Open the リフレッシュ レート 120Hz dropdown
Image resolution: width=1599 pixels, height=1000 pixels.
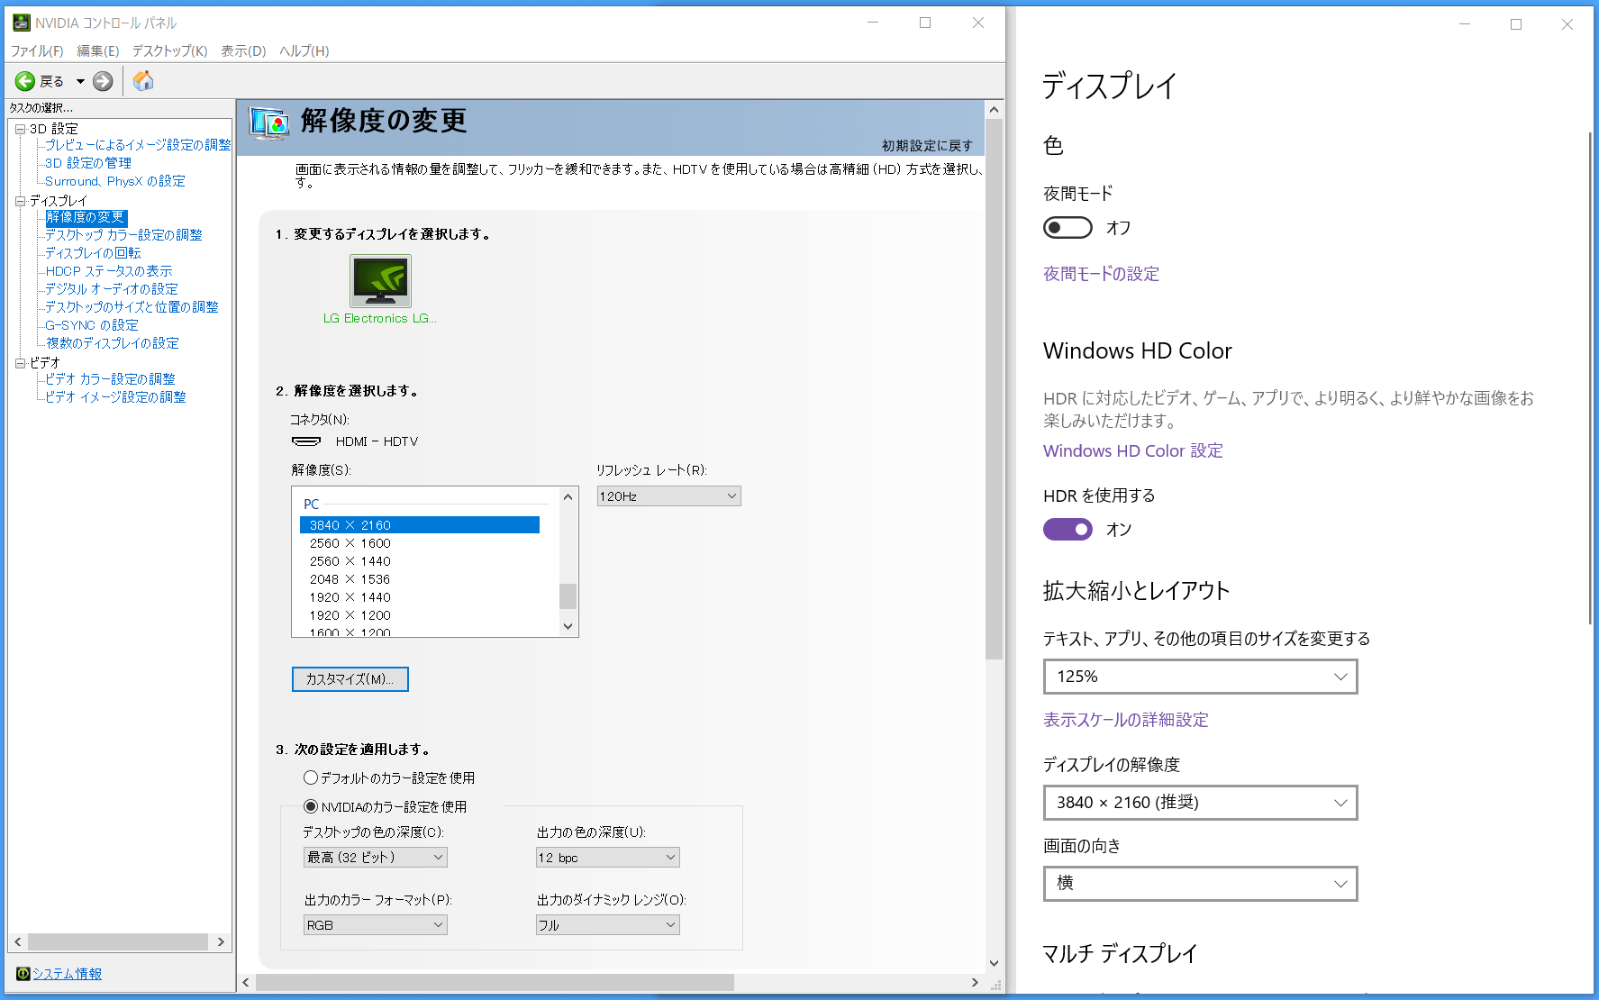(669, 496)
